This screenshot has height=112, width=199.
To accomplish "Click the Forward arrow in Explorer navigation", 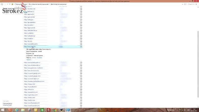I will pos(5,4).
